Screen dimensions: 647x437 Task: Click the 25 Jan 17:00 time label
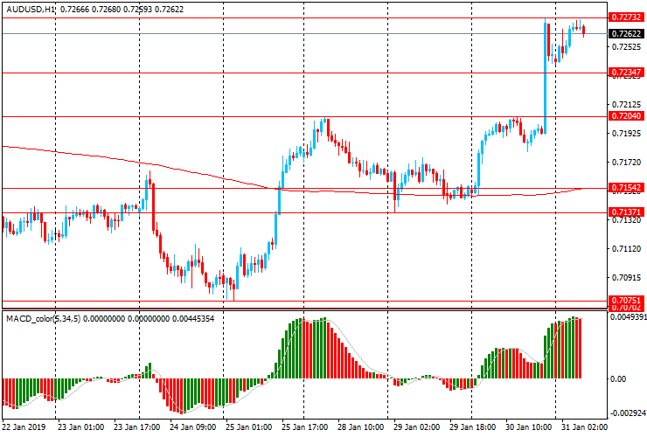[304, 427]
